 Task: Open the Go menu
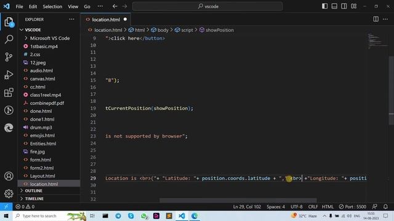[x=87, y=7]
